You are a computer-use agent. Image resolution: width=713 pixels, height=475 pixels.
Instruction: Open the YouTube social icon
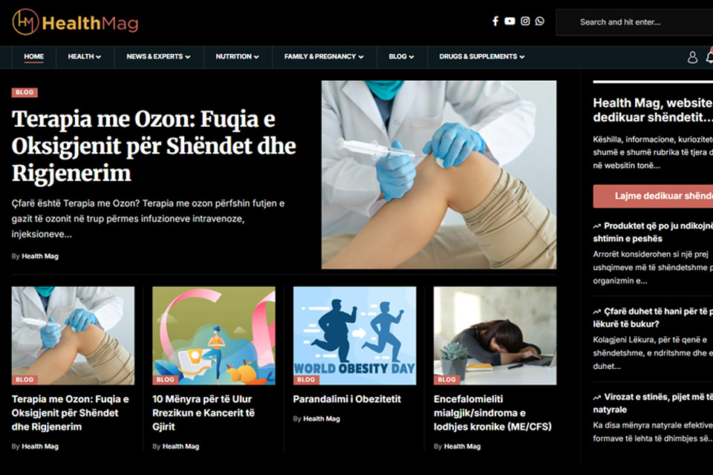click(x=509, y=22)
